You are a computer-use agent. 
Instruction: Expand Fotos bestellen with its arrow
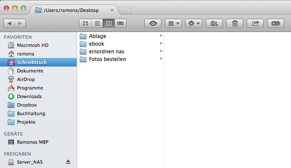click(161, 59)
